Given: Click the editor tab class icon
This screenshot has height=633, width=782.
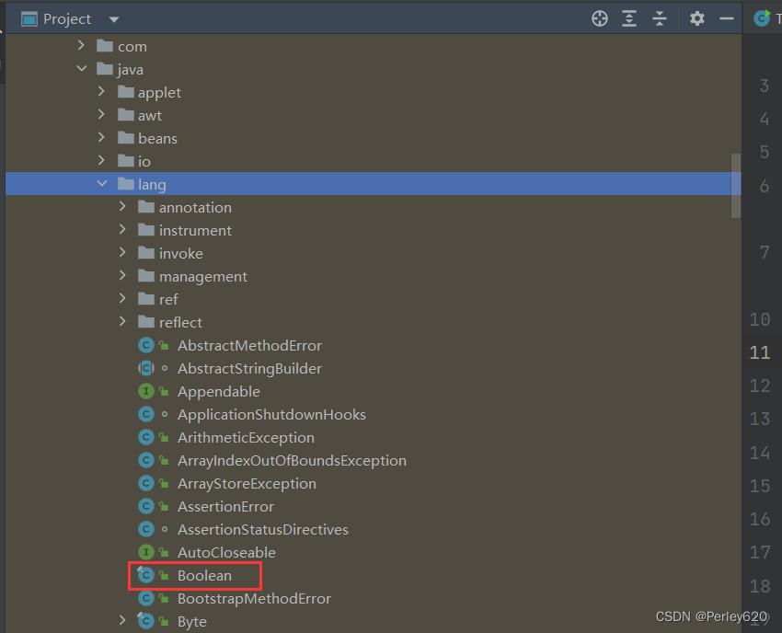Looking at the screenshot, I should [x=762, y=18].
